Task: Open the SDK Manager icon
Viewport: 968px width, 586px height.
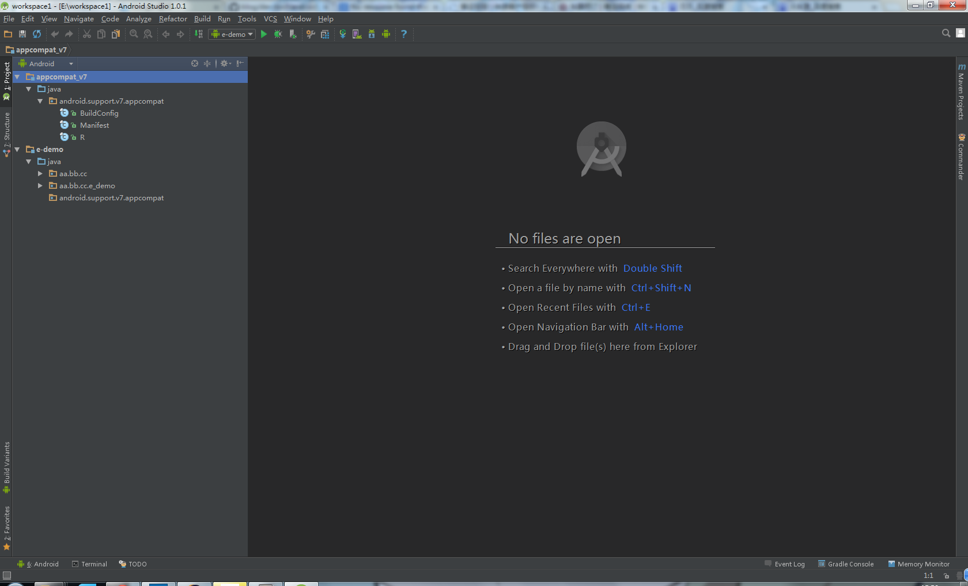Action: tap(372, 35)
